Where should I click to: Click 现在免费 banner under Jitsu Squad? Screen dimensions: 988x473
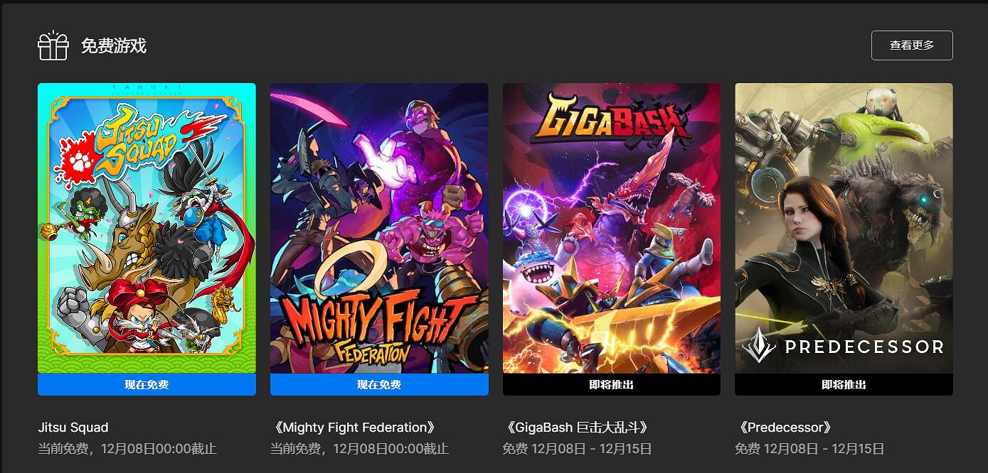(147, 384)
